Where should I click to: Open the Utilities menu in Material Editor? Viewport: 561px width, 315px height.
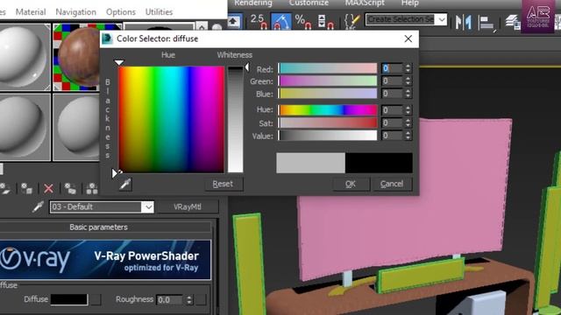(159, 11)
